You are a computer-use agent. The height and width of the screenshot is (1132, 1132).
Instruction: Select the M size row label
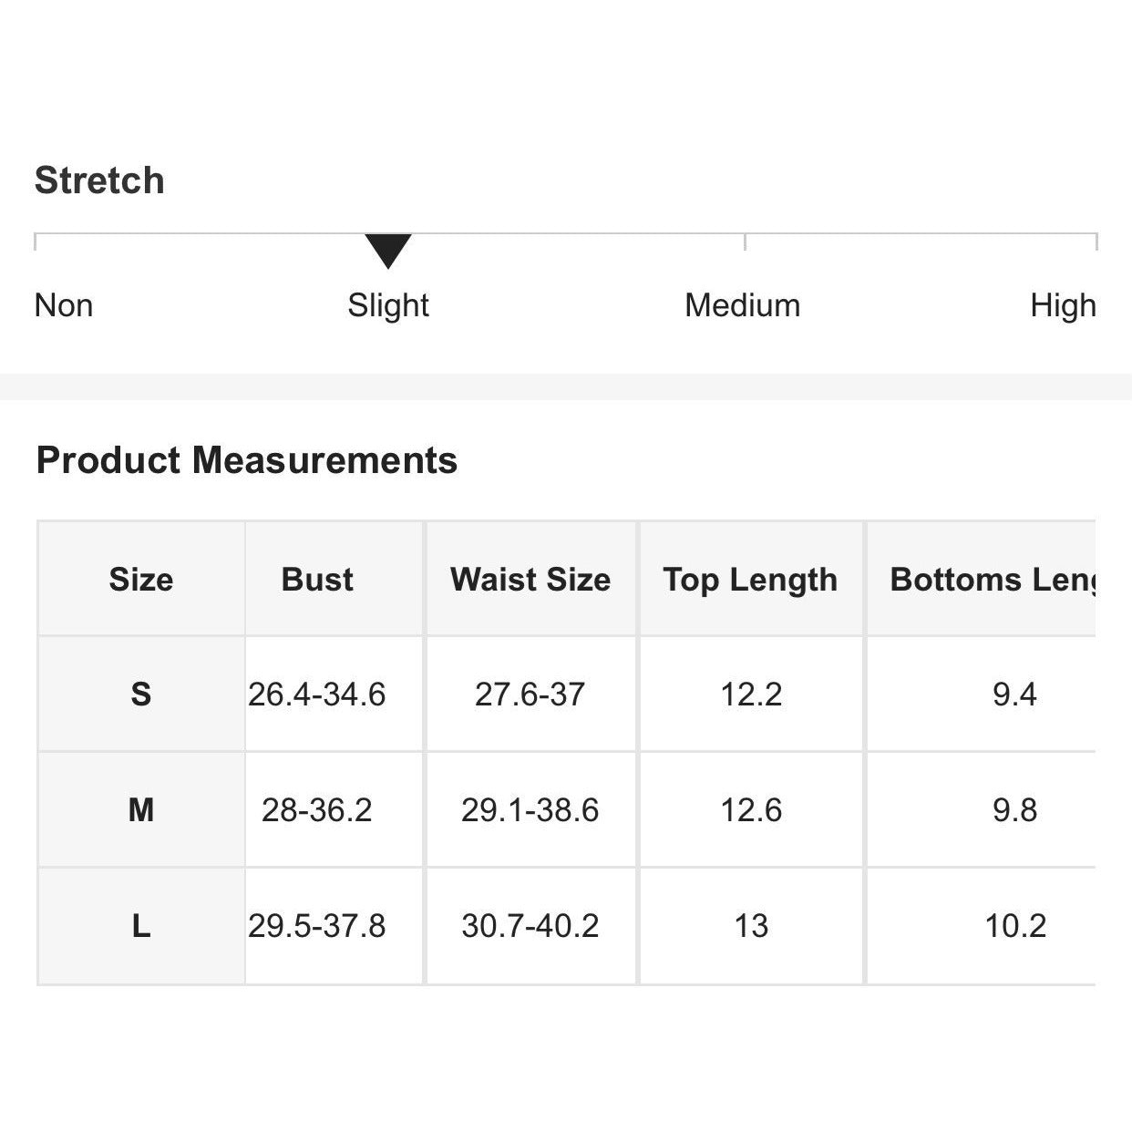pos(141,809)
